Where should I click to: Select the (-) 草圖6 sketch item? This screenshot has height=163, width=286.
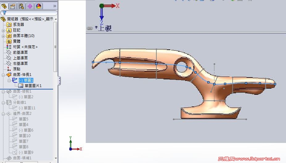[x=26, y=130]
